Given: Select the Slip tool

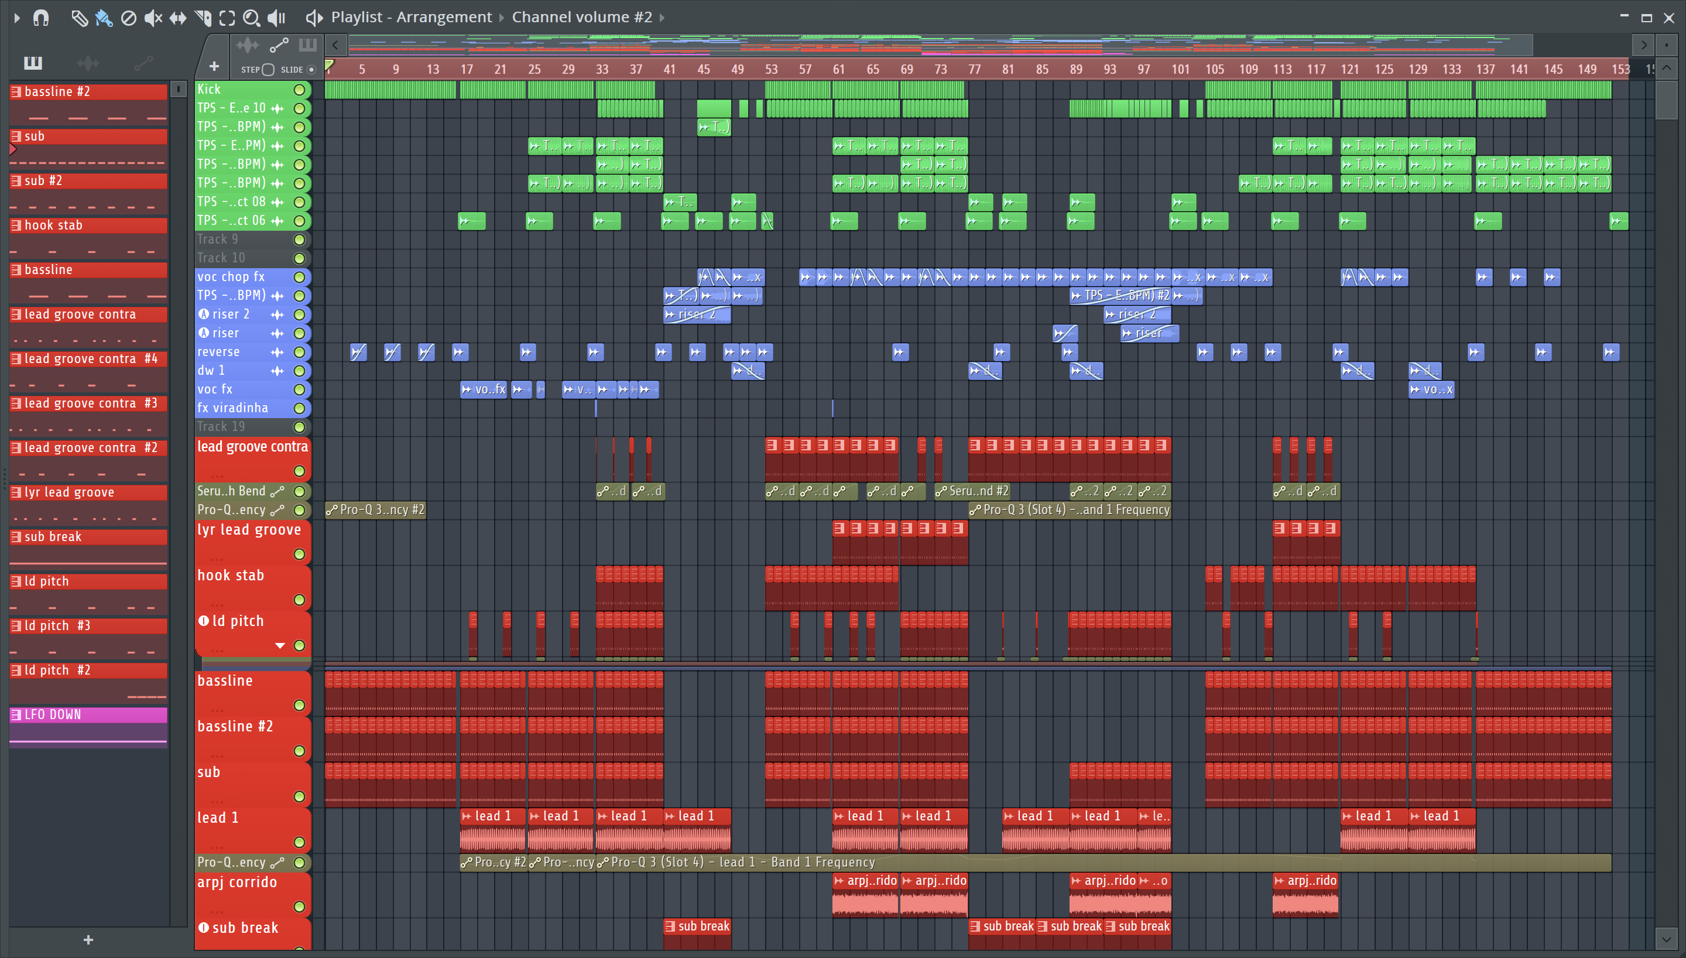Looking at the screenshot, I should [177, 18].
